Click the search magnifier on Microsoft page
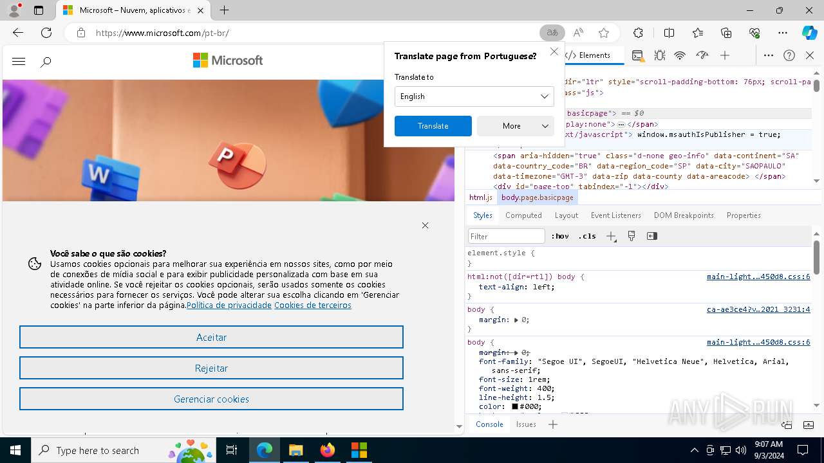This screenshot has width=824, height=463. (x=46, y=62)
